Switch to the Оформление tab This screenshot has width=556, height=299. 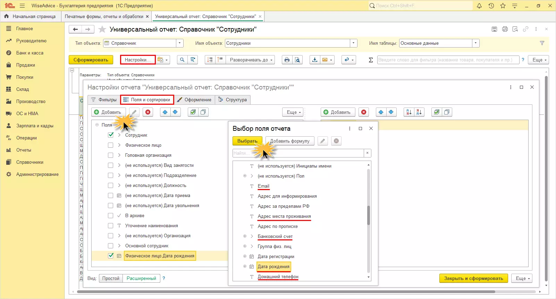tap(194, 100)
